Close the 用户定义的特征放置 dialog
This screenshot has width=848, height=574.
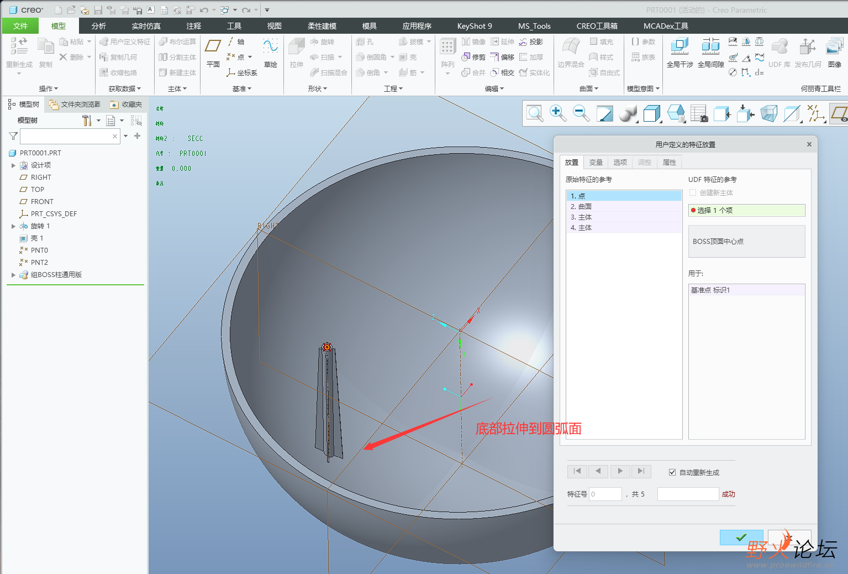809,144
